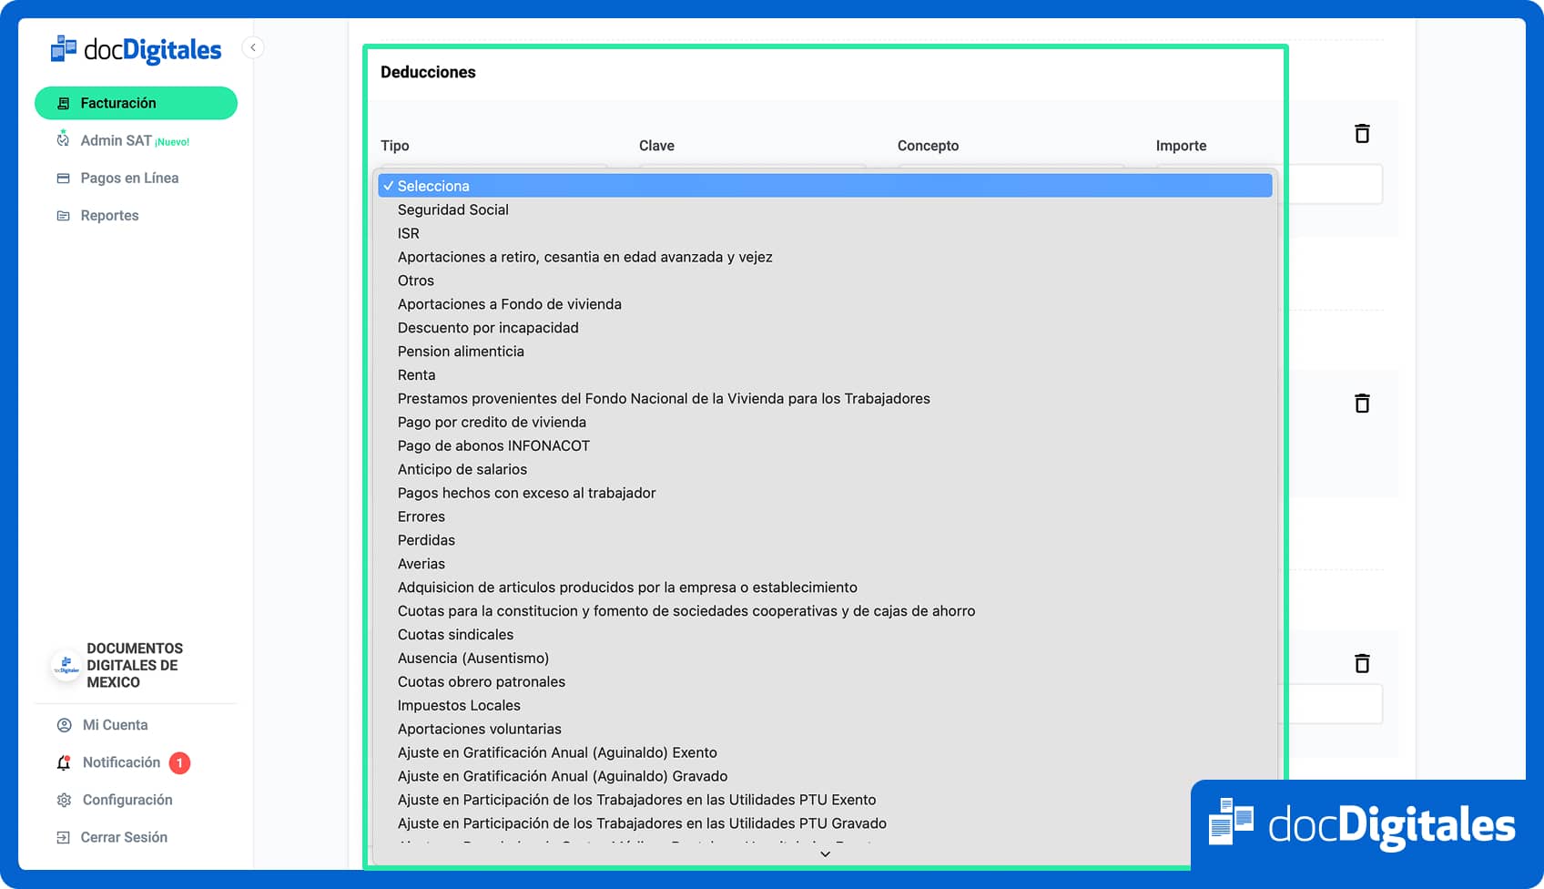Choose Seguridad Social in the Tipo list
The height and width of the screenshot is (889, 1544).
825,209
